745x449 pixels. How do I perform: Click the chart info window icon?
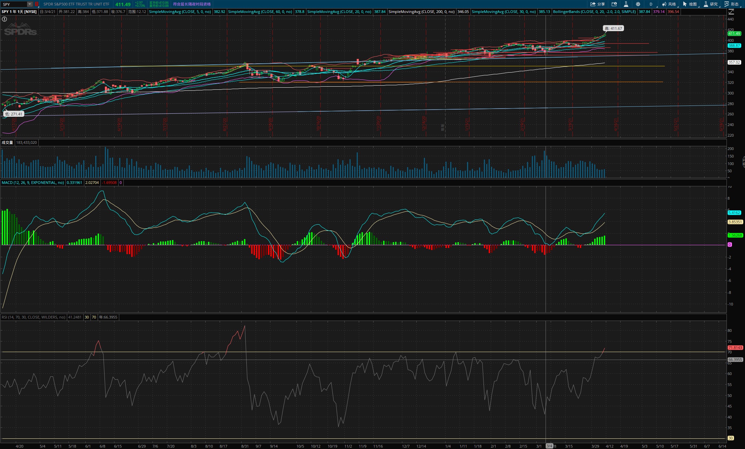(614, 4)
